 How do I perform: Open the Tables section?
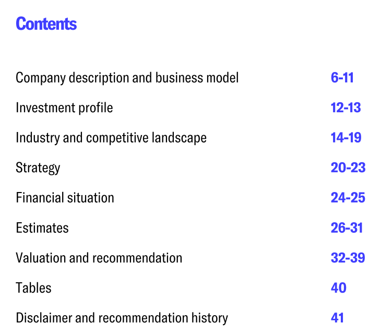[x=33, y=288]
